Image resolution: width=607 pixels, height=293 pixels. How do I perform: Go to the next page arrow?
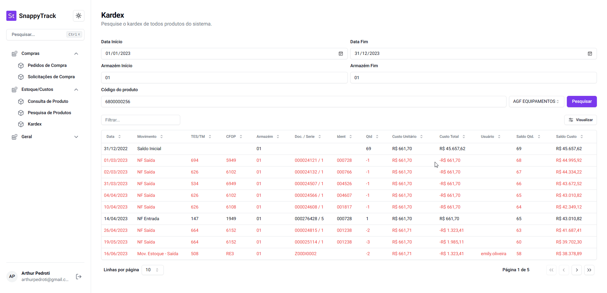577,270
